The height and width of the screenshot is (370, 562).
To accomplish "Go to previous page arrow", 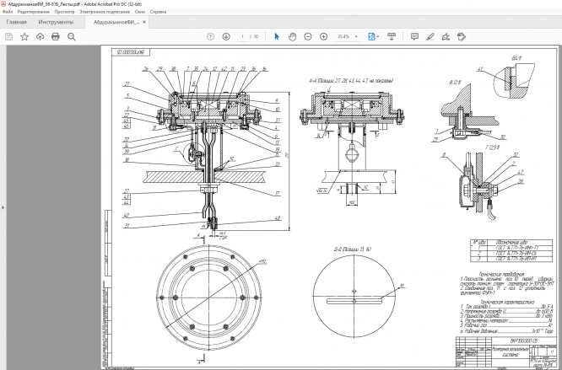I will 211,37.
